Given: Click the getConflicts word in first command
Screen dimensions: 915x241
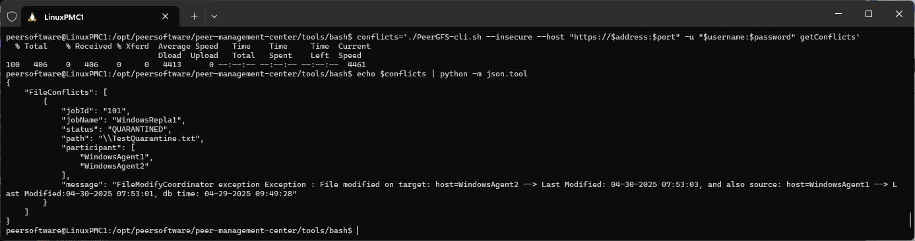Looking at the screenshot, I should (x=829, y=37).
